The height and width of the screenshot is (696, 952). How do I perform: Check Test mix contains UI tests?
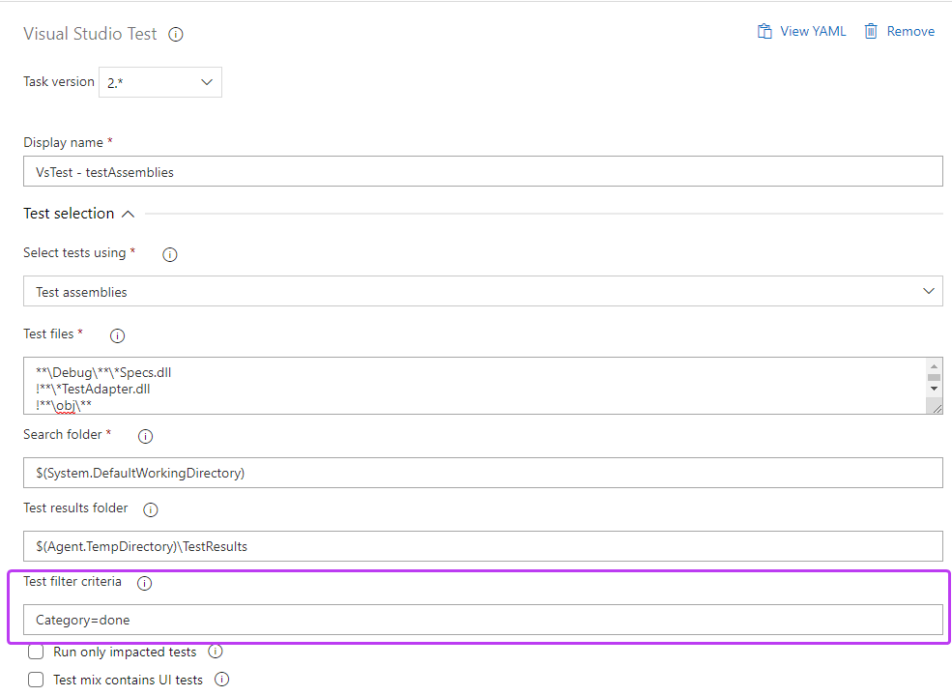(x=36, y=680)
